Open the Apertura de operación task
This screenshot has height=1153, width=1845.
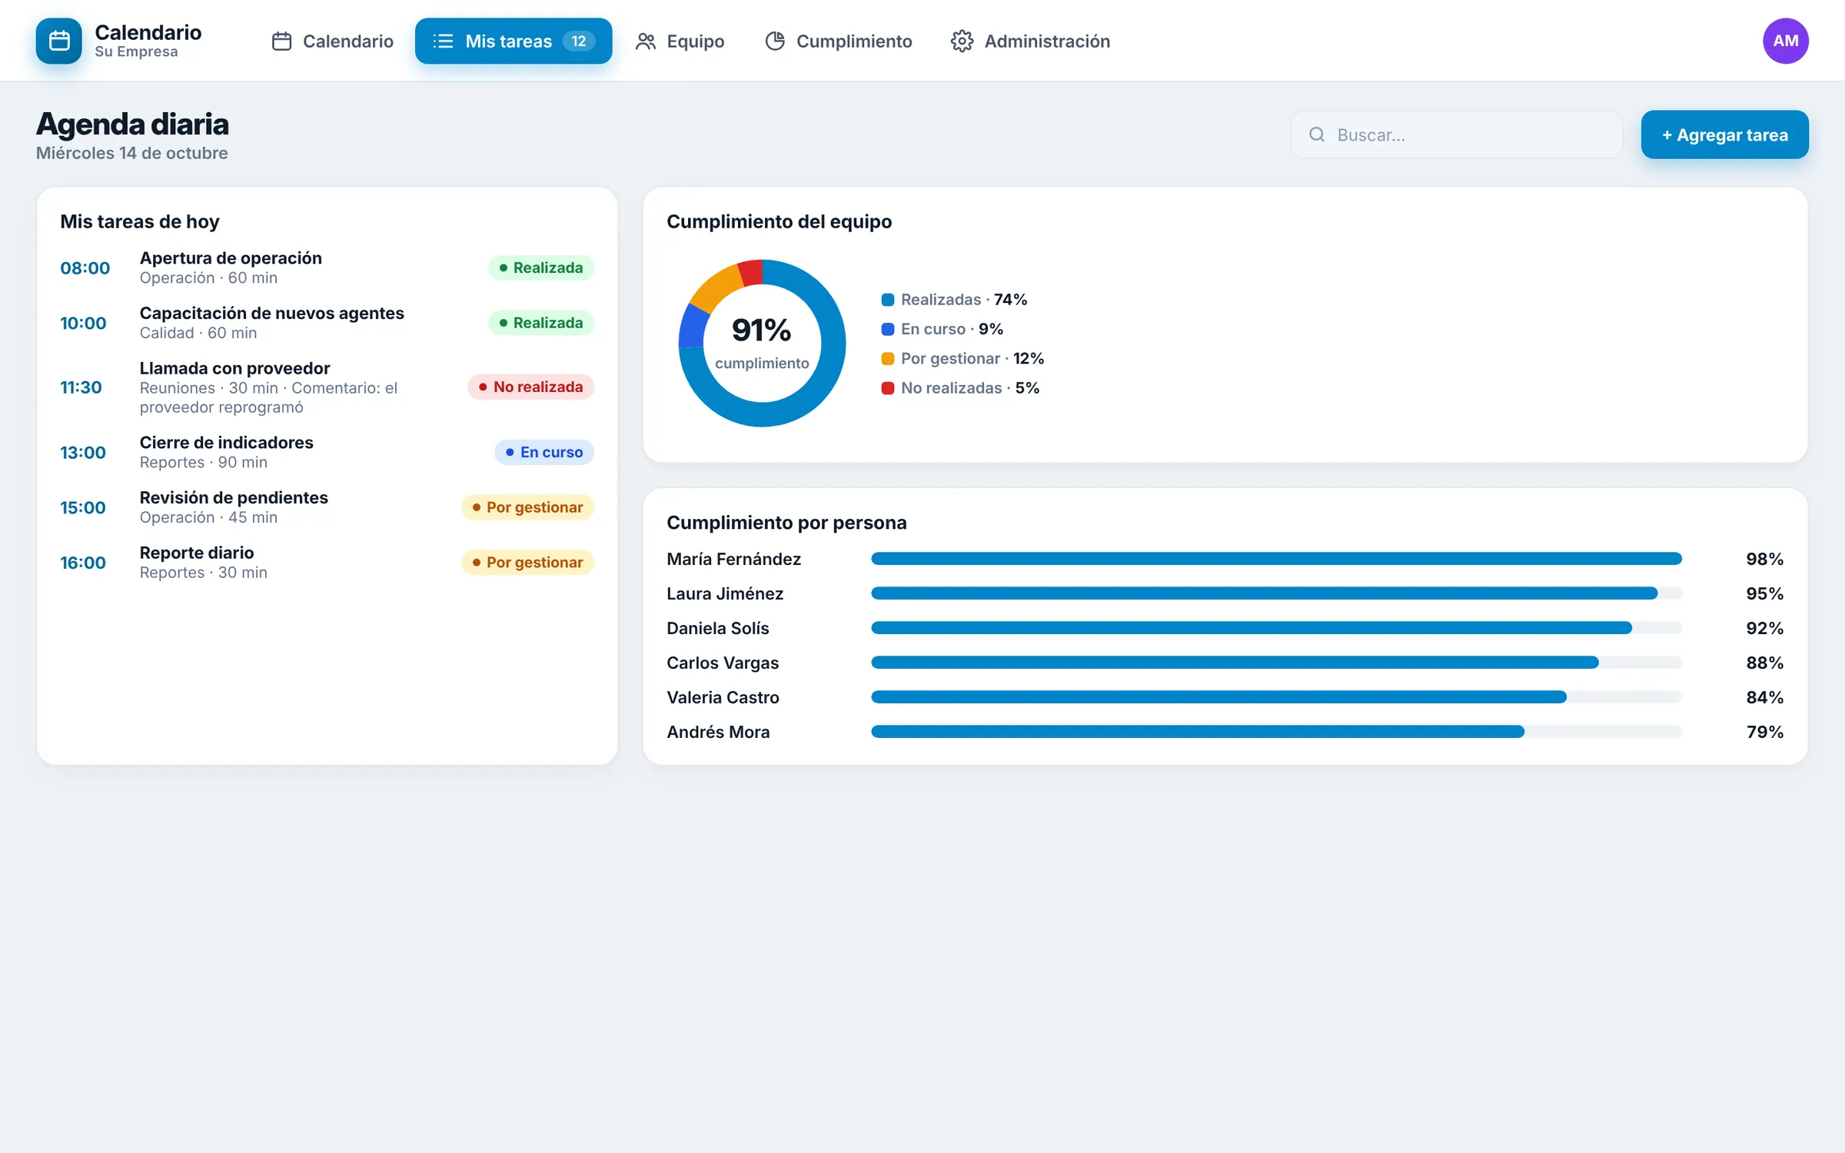pos(327,267)
